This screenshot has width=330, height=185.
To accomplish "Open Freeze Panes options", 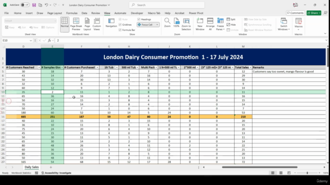I will [220, 24].
